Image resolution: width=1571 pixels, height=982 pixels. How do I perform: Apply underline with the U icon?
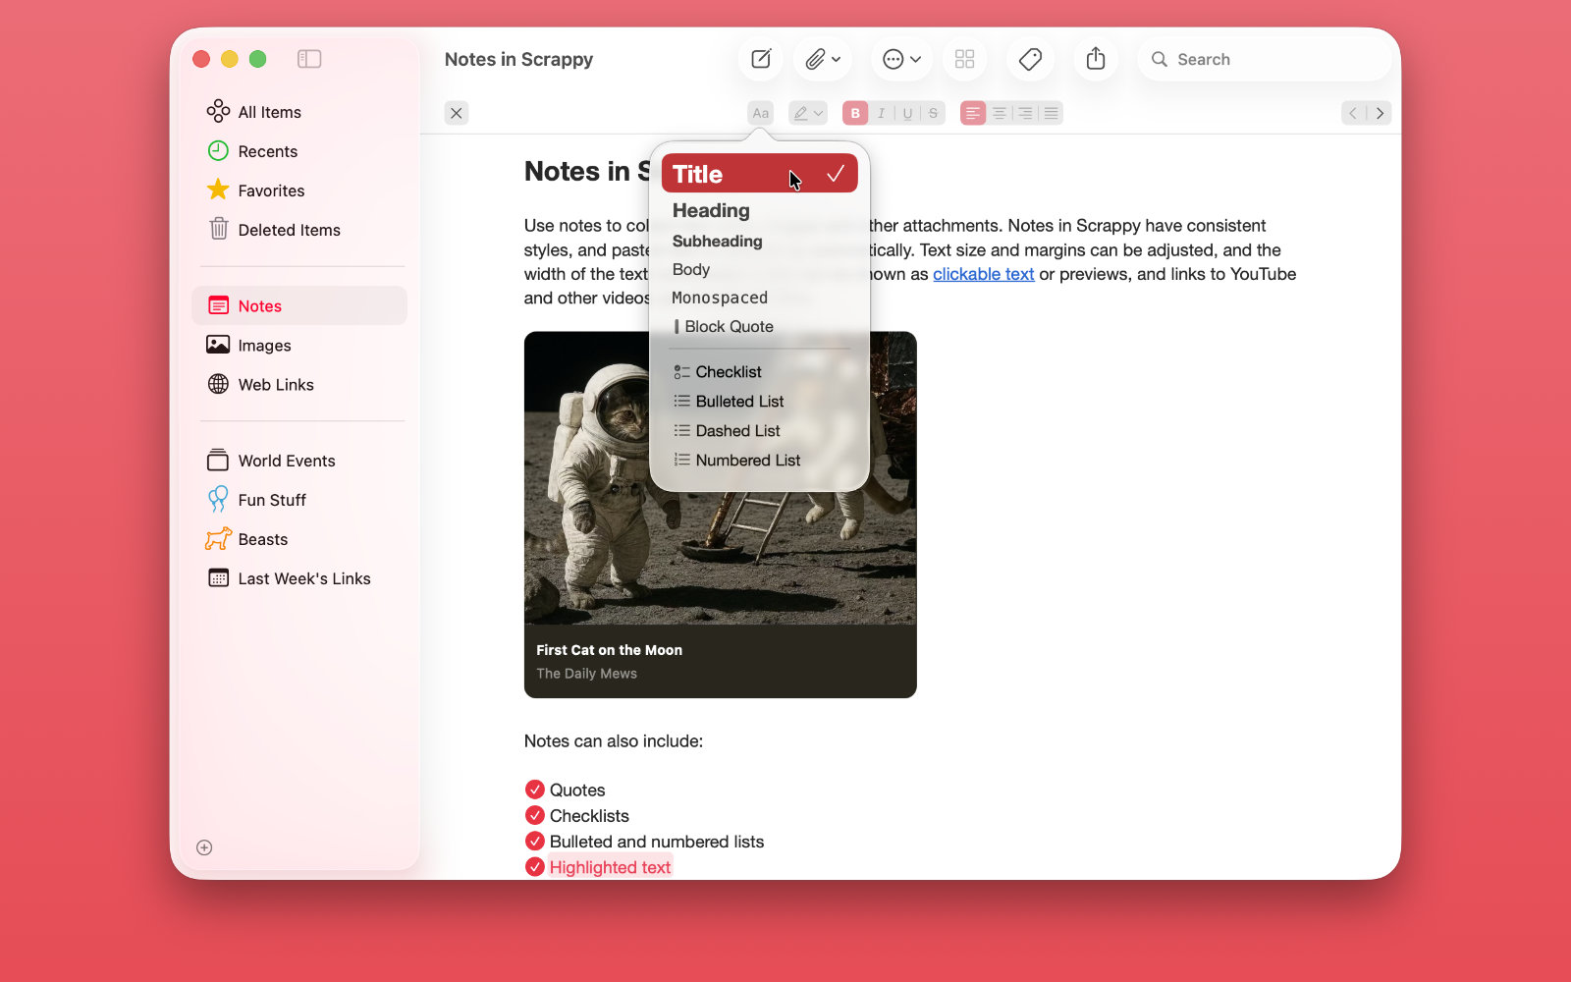click(906, 113)
